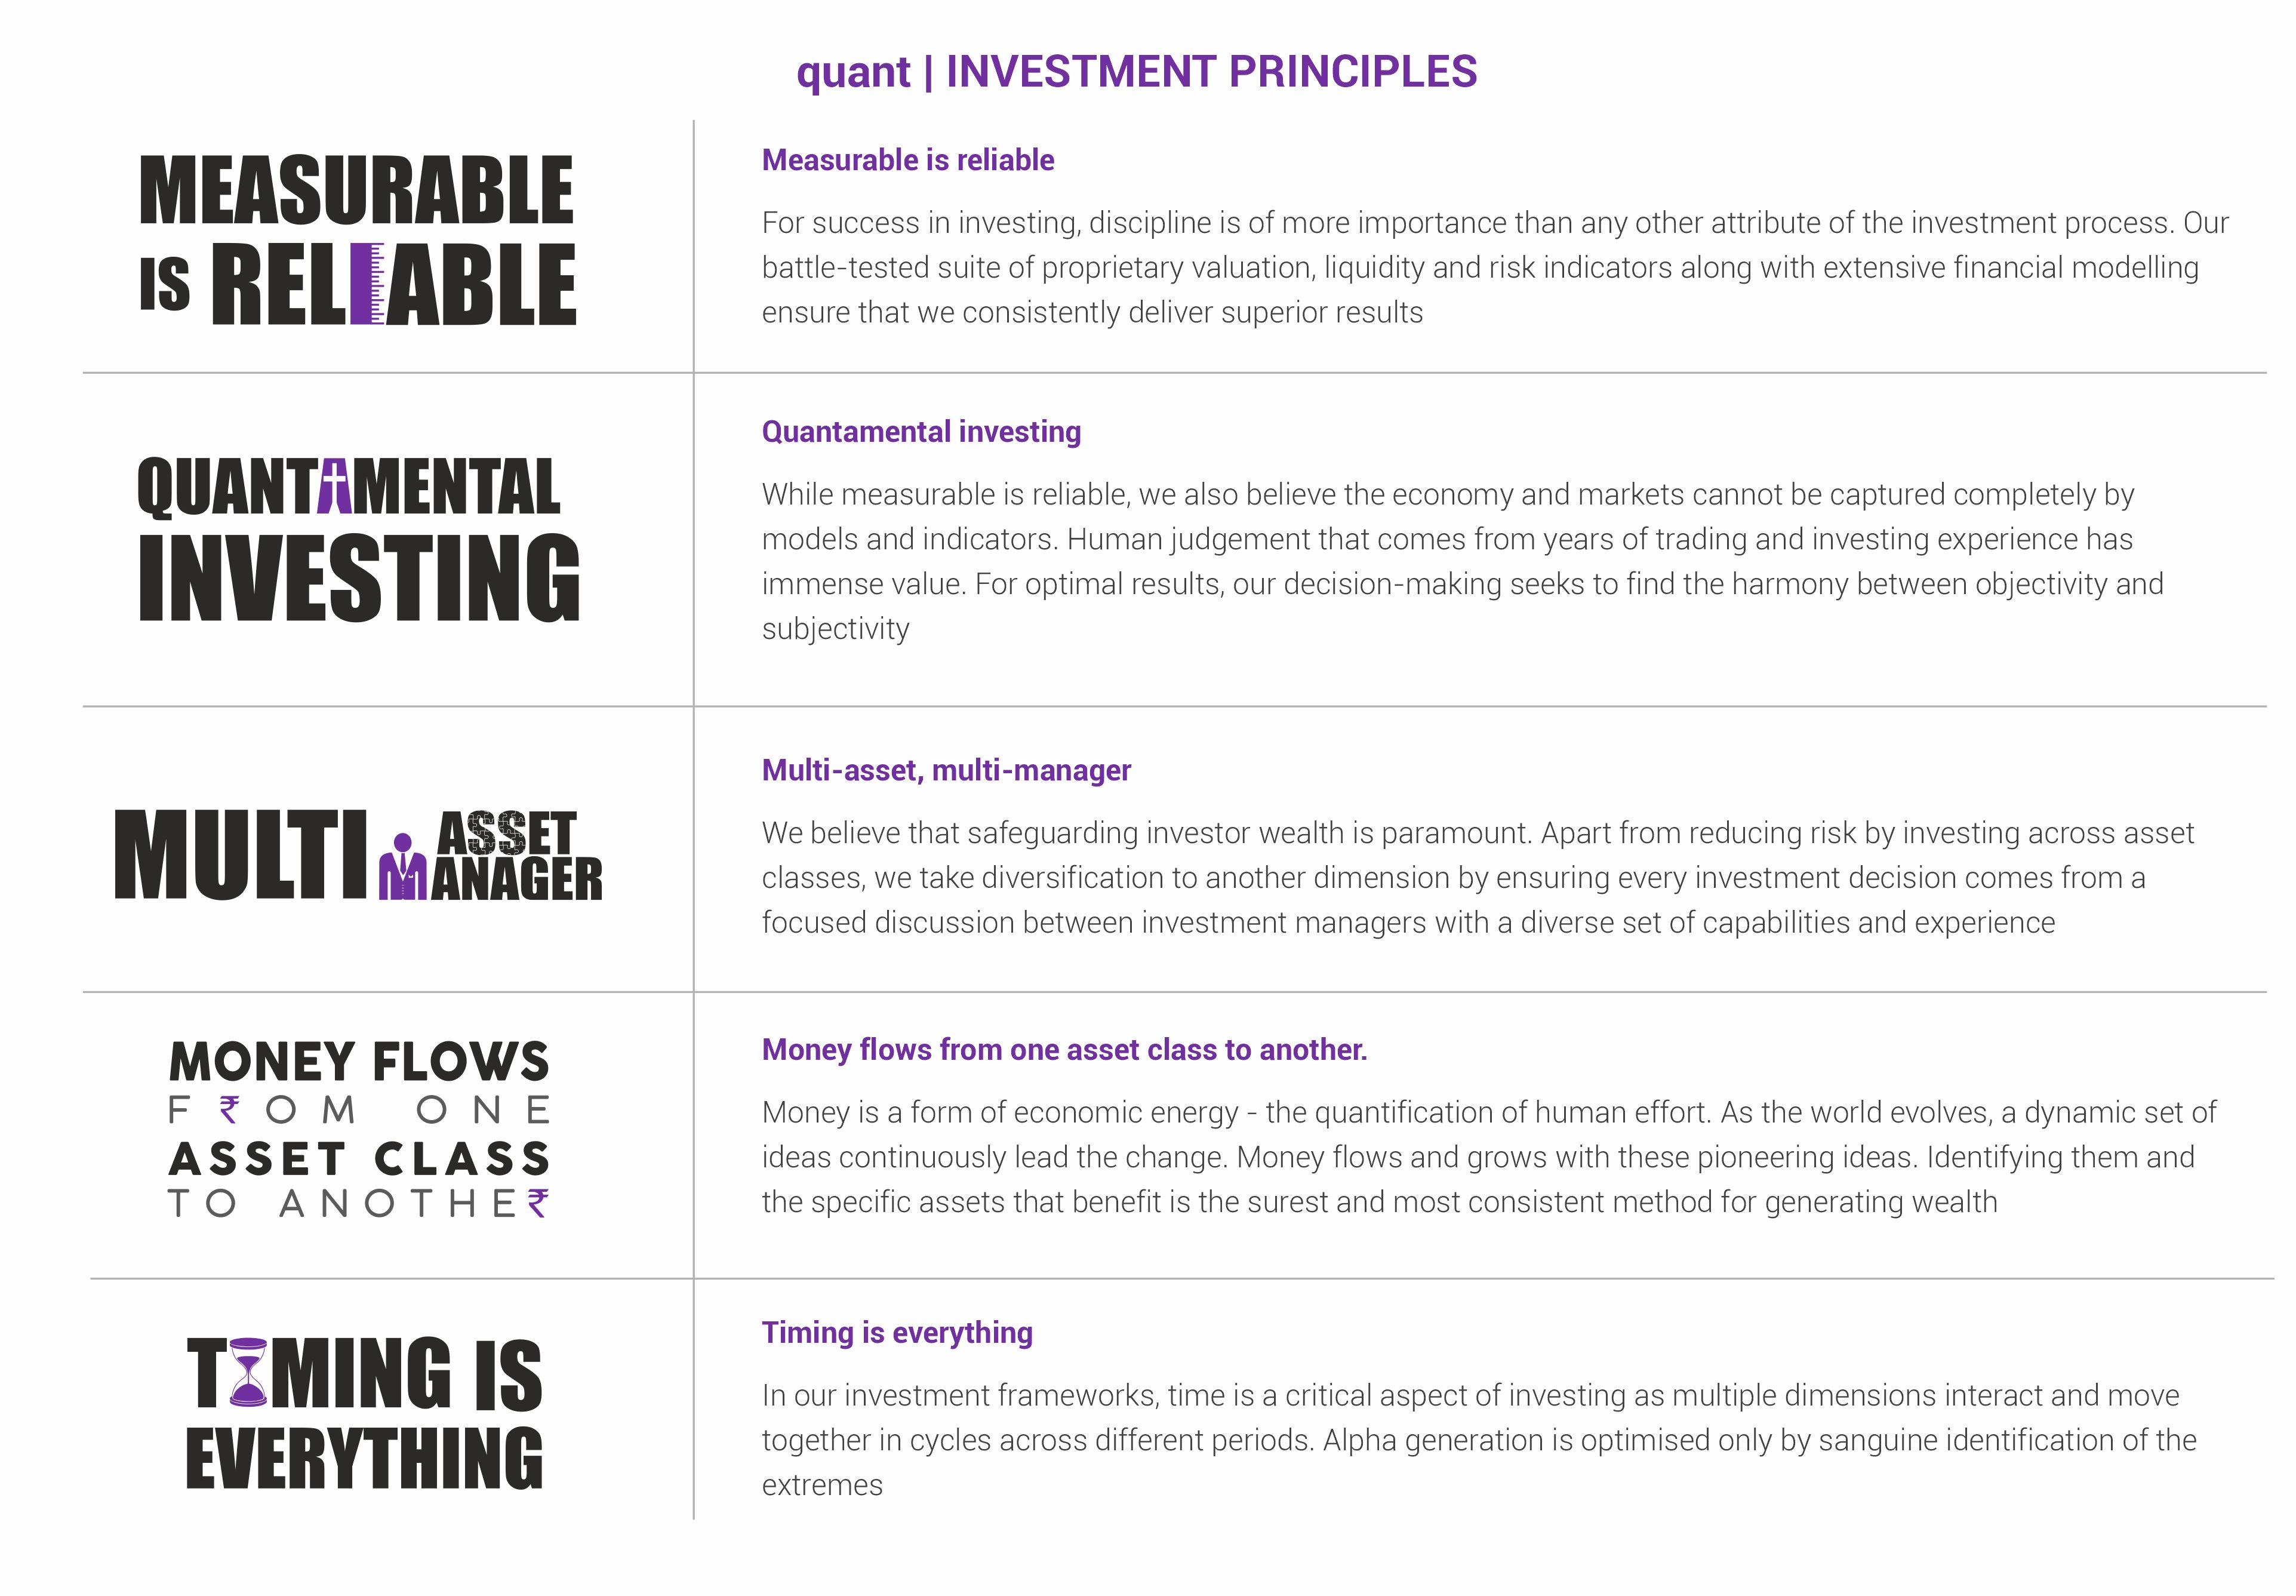
Task: Click the rupee symbol ending ANOTHER
Action: tap(538, 1203)
